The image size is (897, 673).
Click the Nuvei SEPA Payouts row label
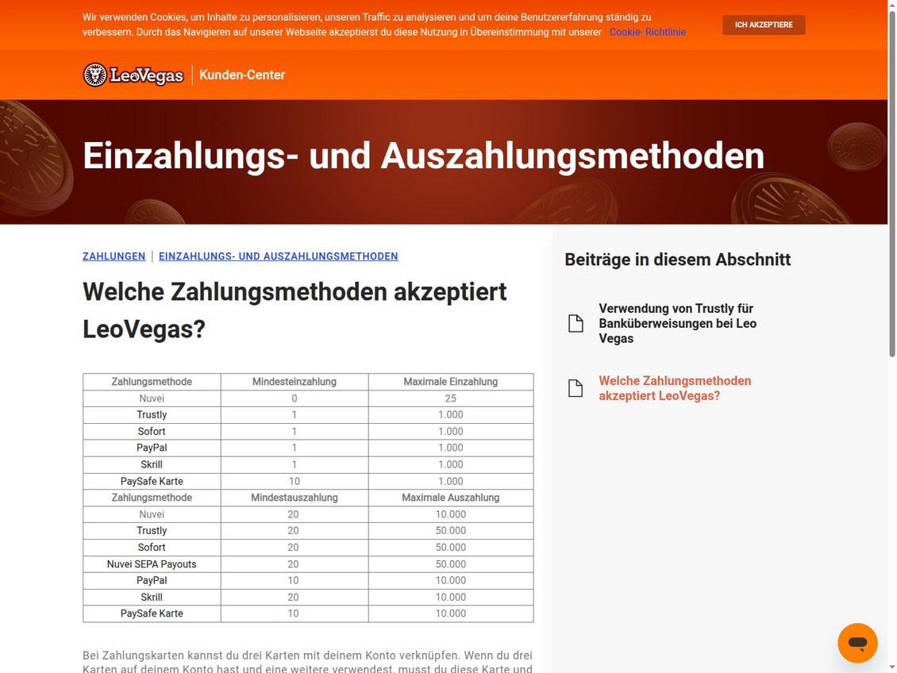pyautogui.click(x=152, y=563)
